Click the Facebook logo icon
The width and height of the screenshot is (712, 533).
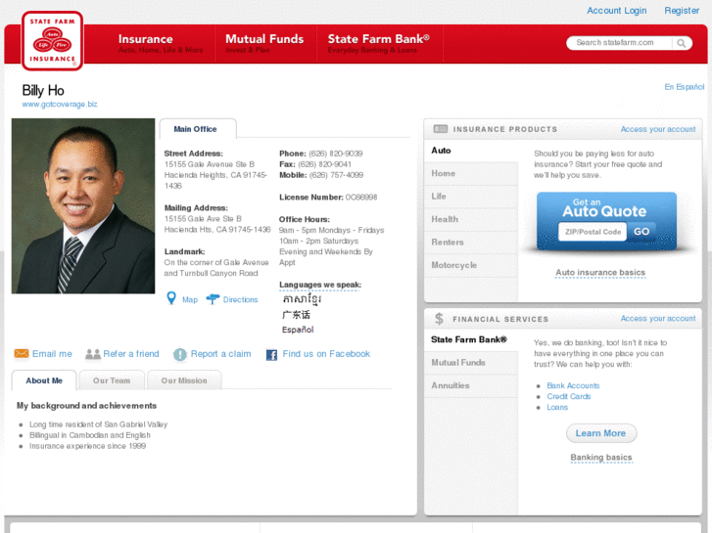pos(271,355)
